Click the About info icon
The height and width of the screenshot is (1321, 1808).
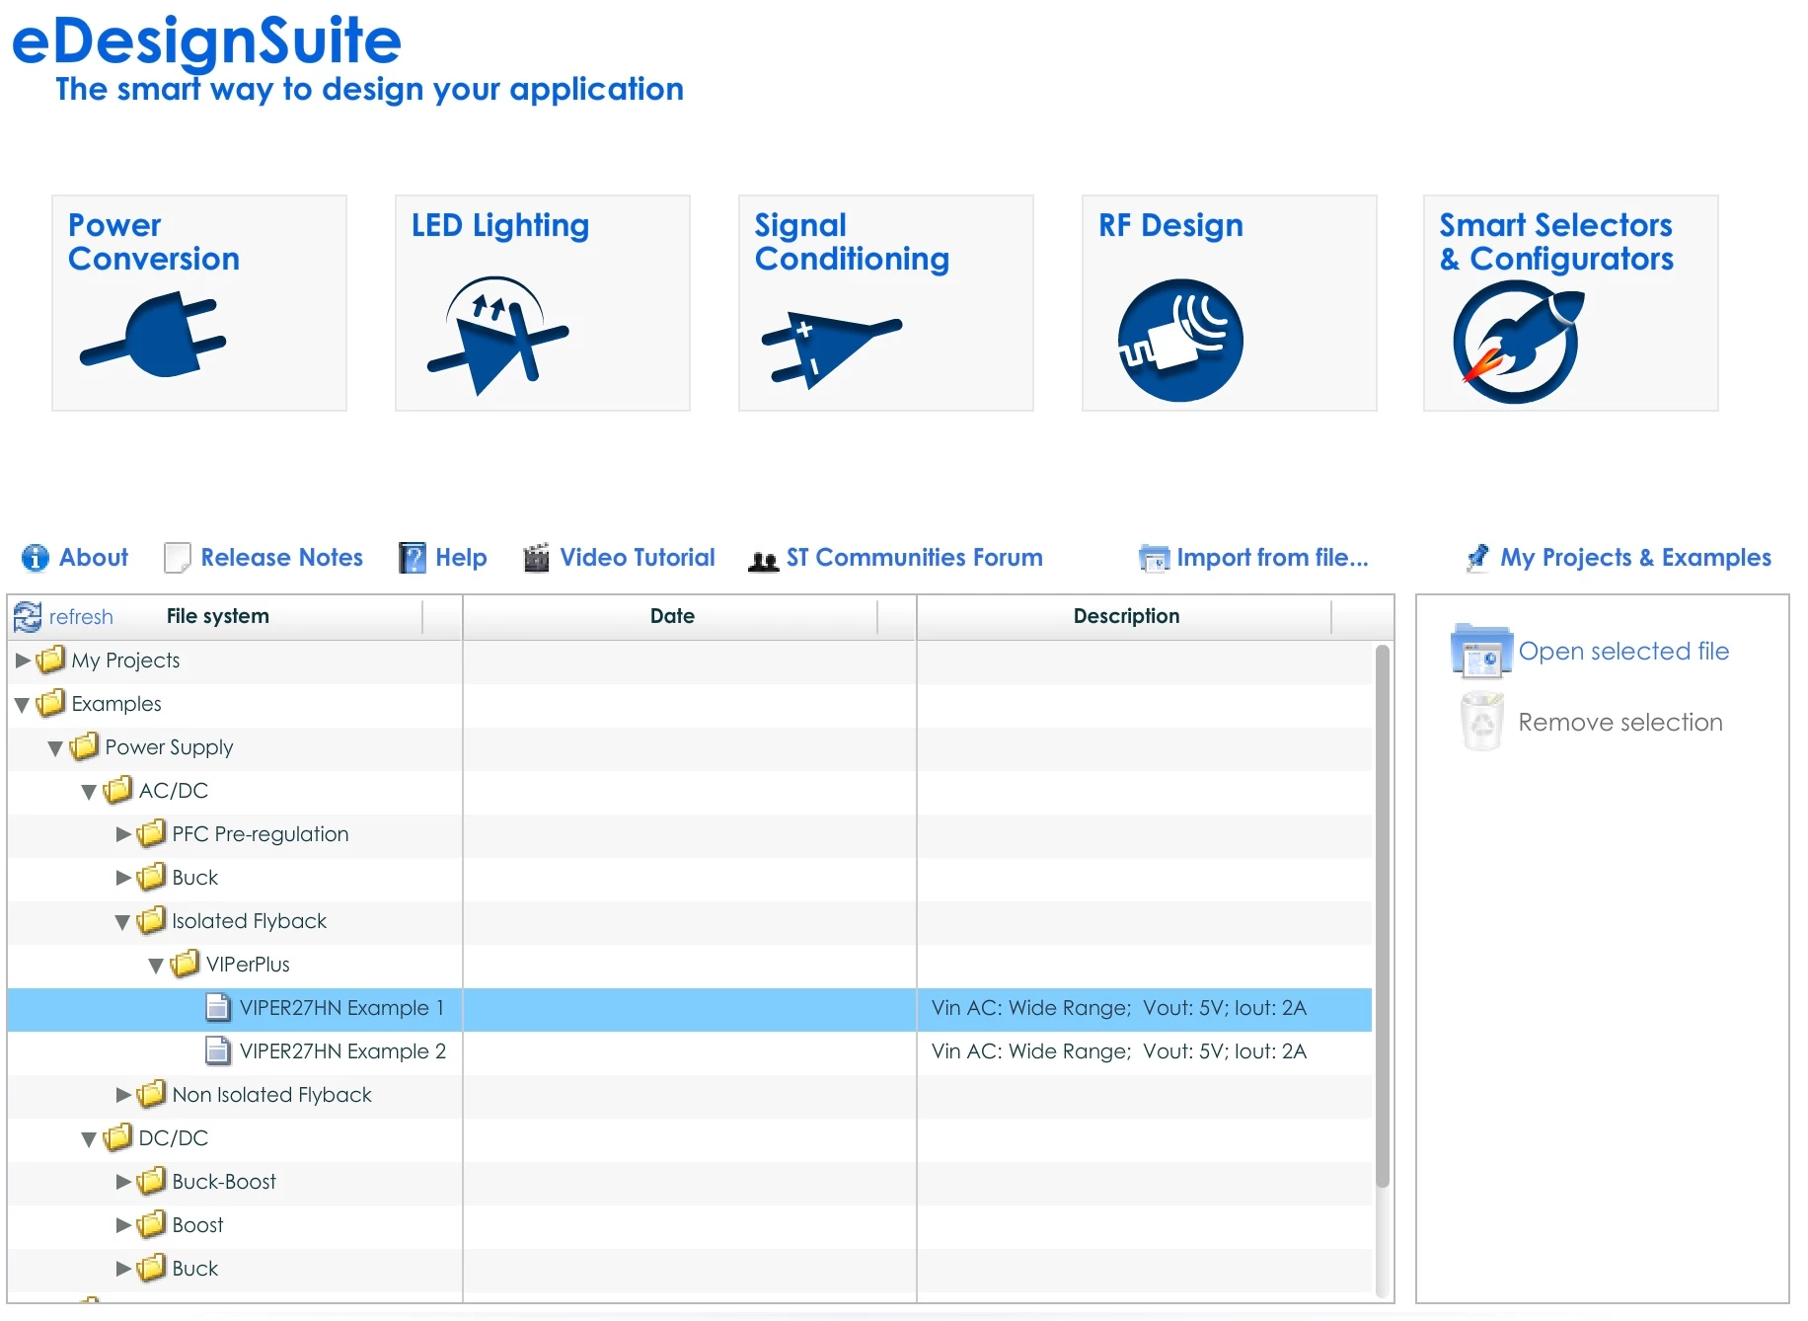pos(36,558)
